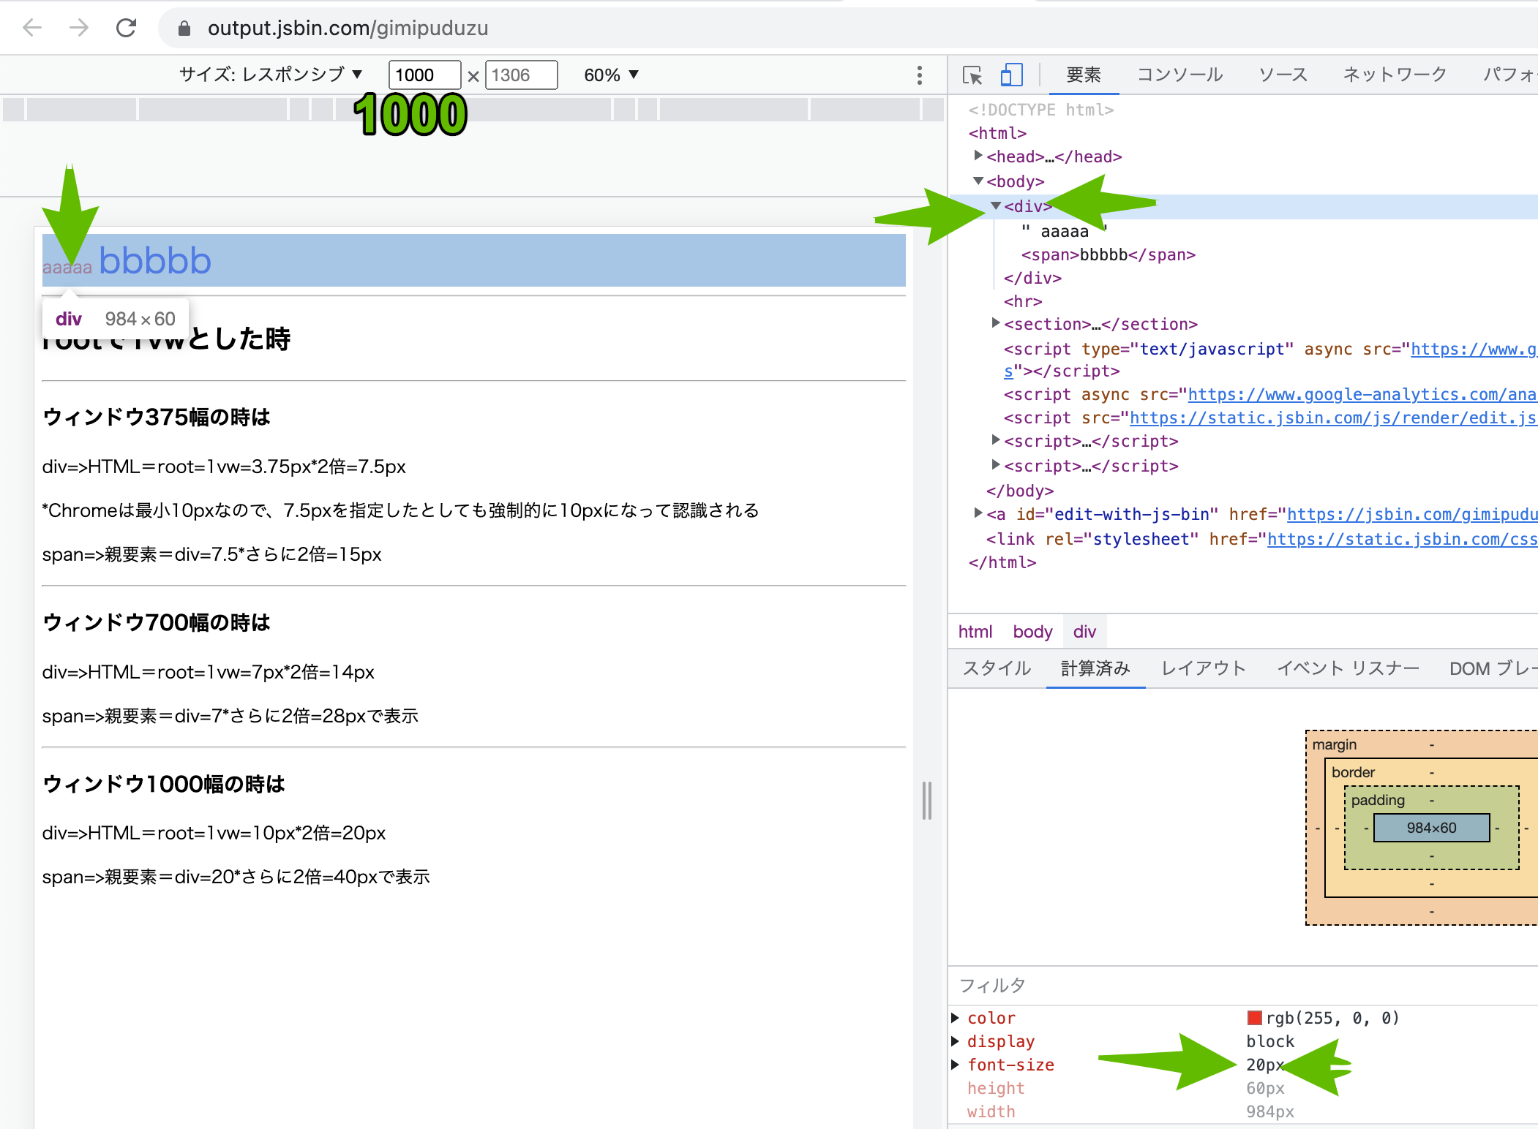Click the viewport height field showing 1306
The width and height of the screenshot is (1538, 1129).
(521, 75)
